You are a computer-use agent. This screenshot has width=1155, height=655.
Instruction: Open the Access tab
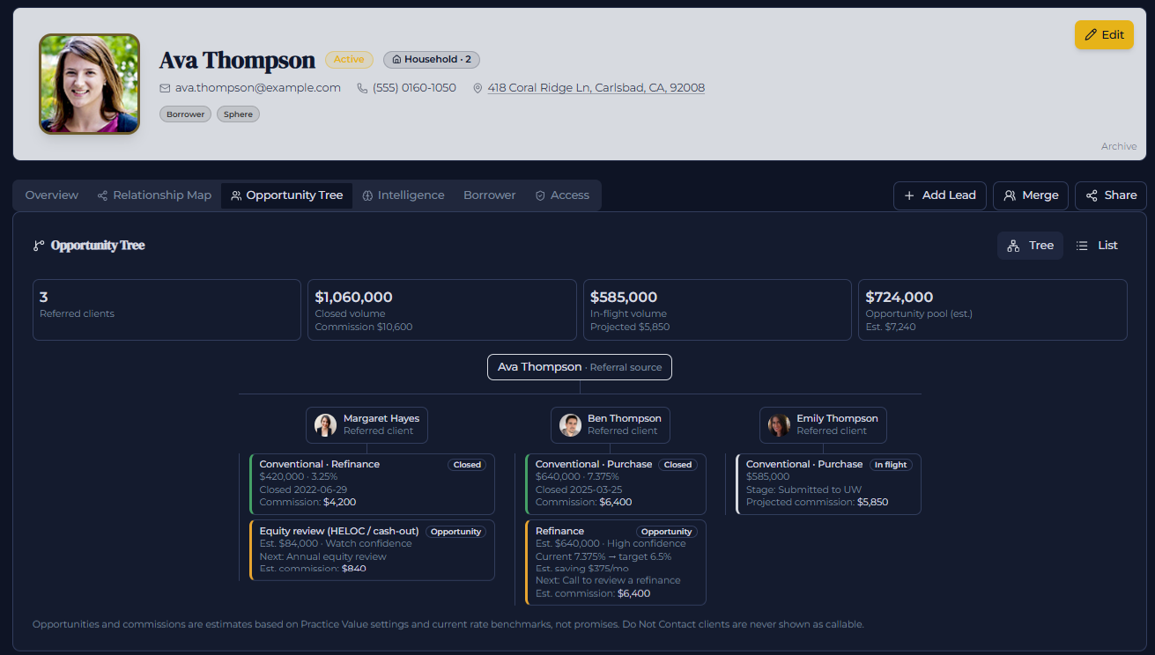(562, 195)
